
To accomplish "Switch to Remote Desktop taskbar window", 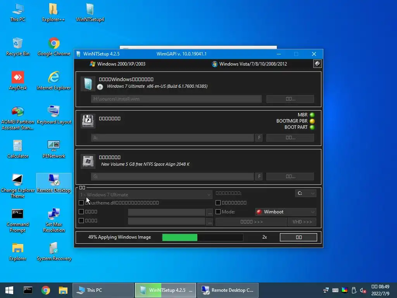I will click(x=228, y=290).
